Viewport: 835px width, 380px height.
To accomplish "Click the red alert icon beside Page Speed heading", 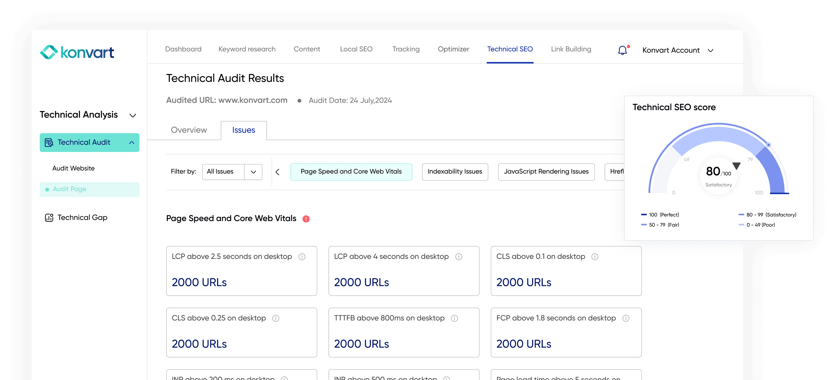I will click(306, 219).
